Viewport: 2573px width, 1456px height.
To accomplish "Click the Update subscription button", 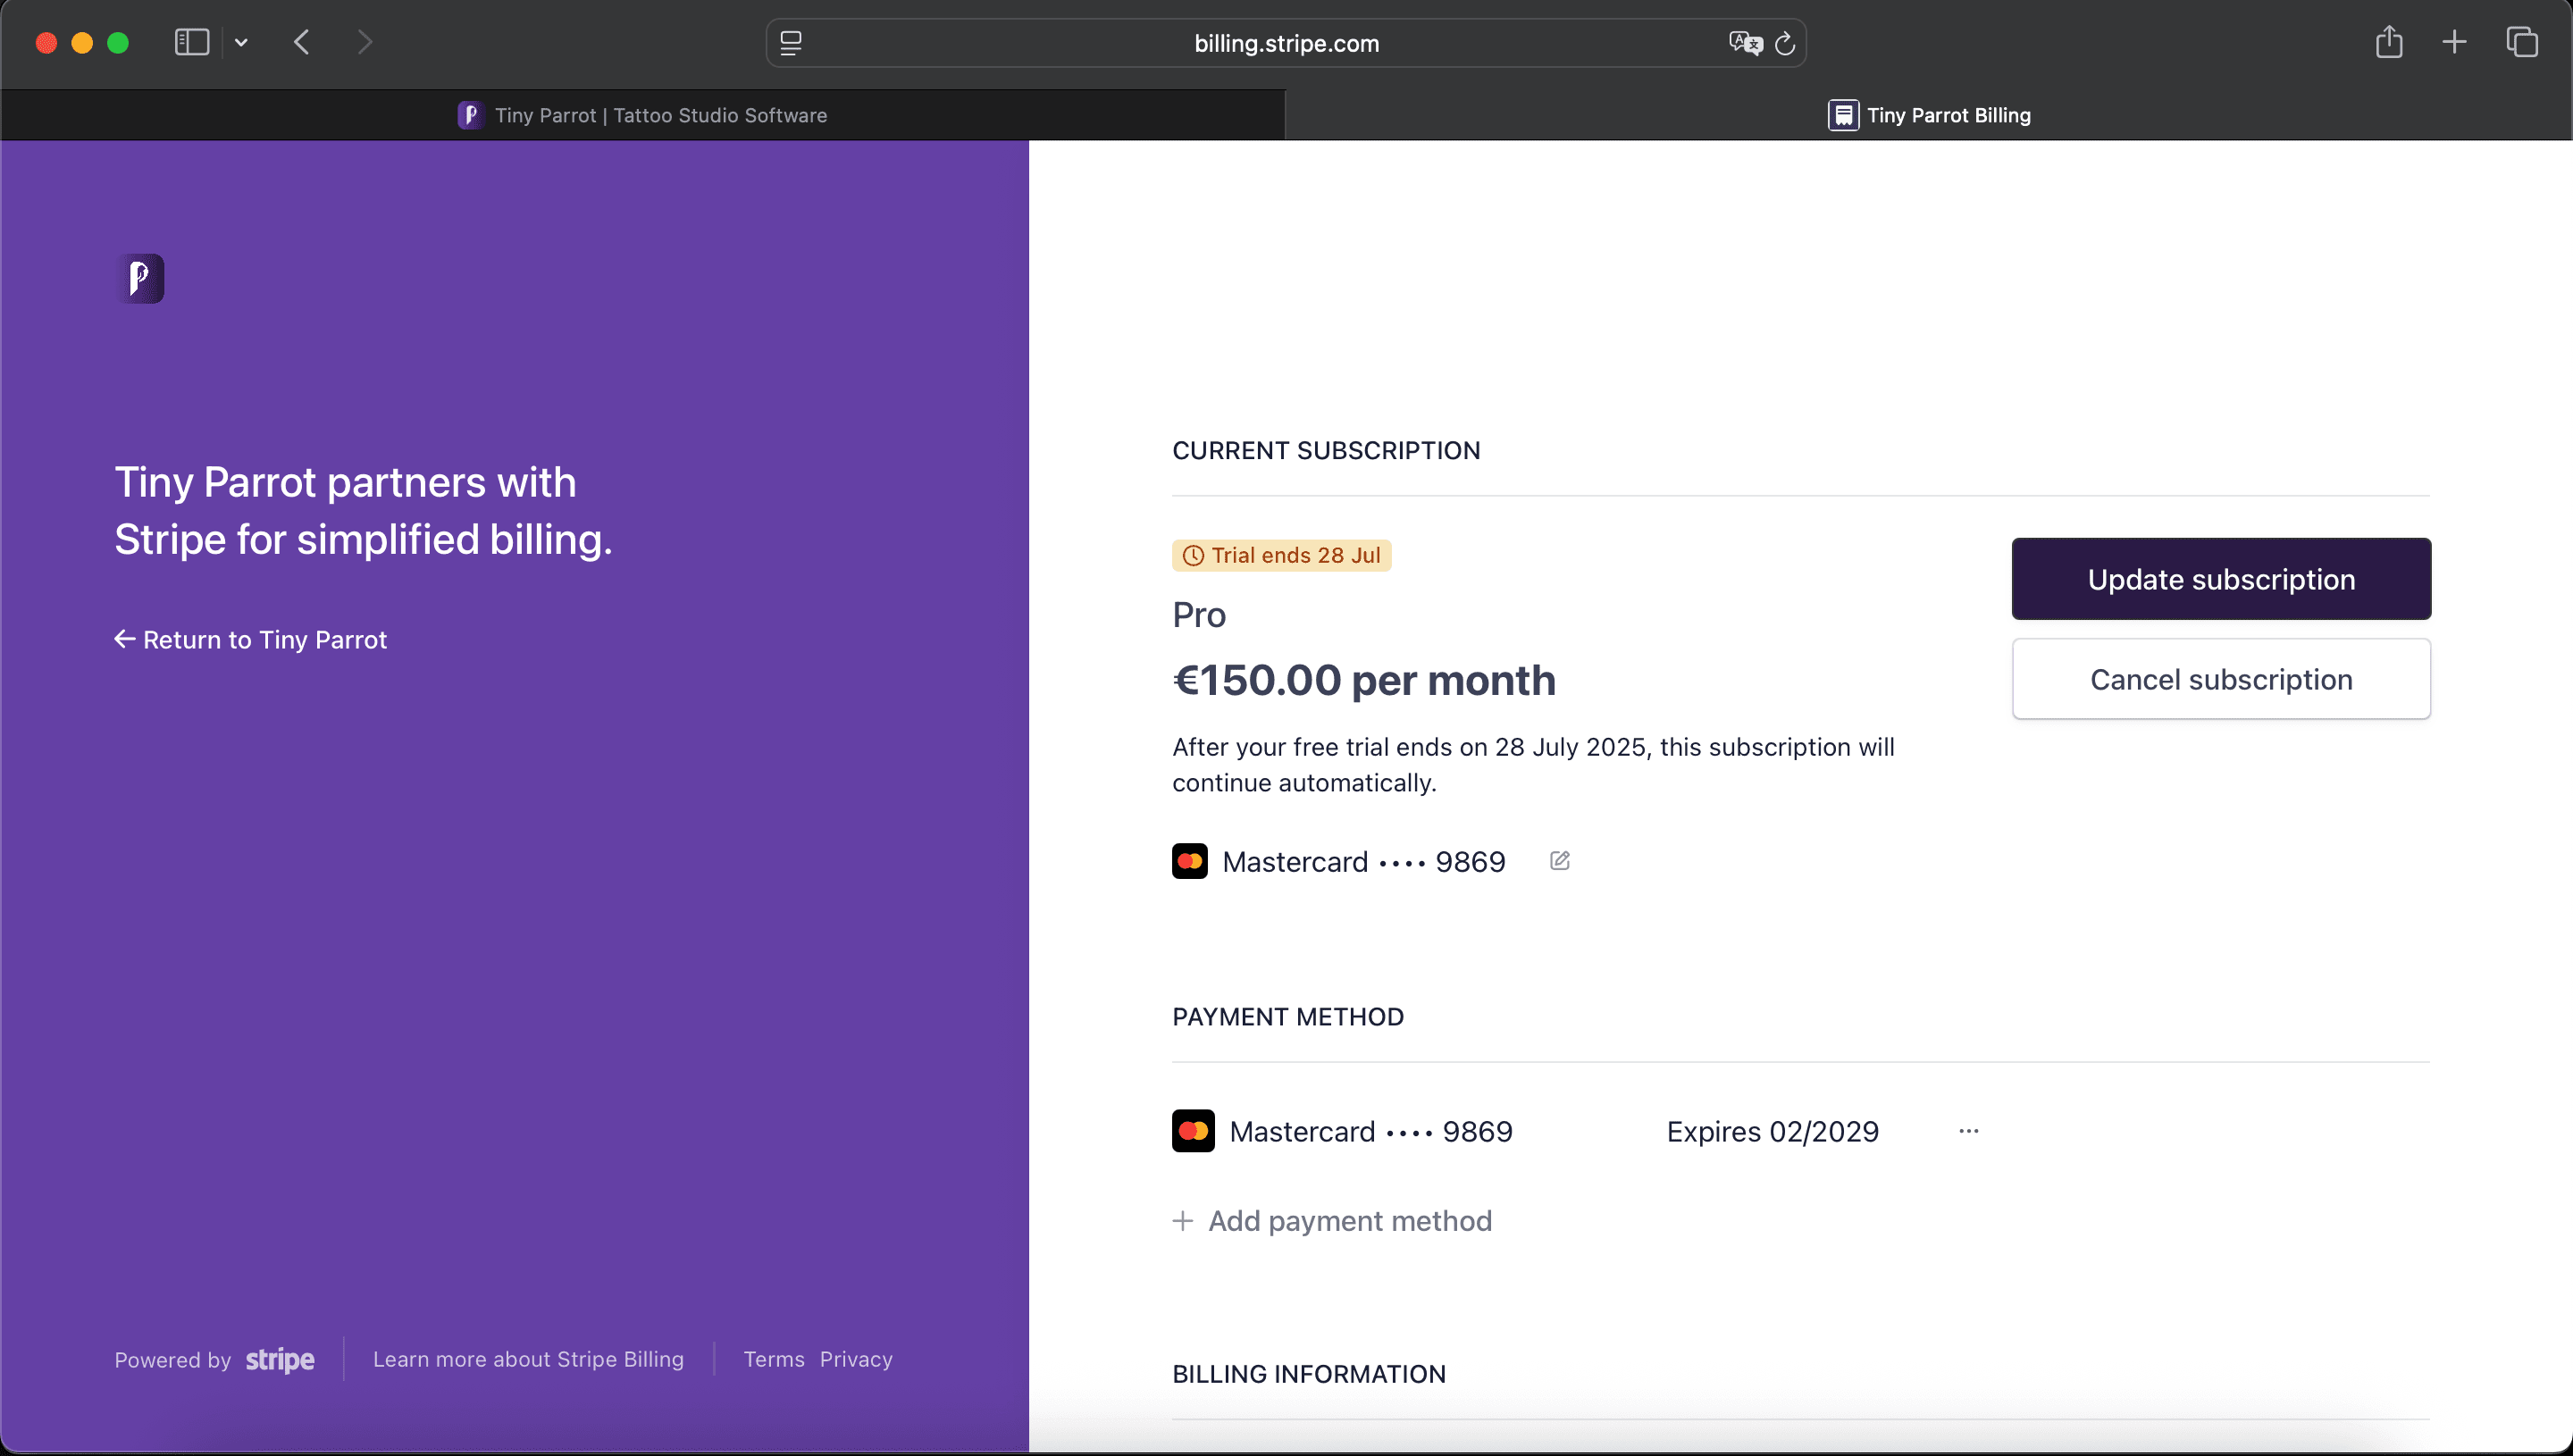I will tap(2220, 579).
